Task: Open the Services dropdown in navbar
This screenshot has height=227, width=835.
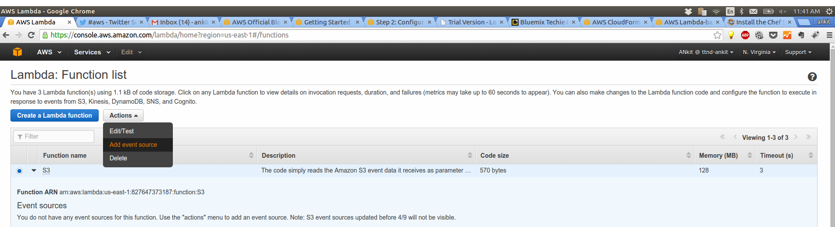Action: pyautogui.click(x=92, y=52)
